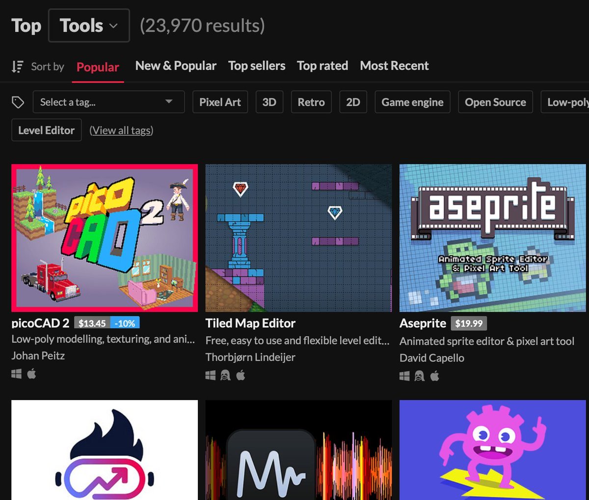Viewport: 589px width, 500px height.
Task: Open the pink monster surfing thumbnail
Action: (x=493, y=450)
